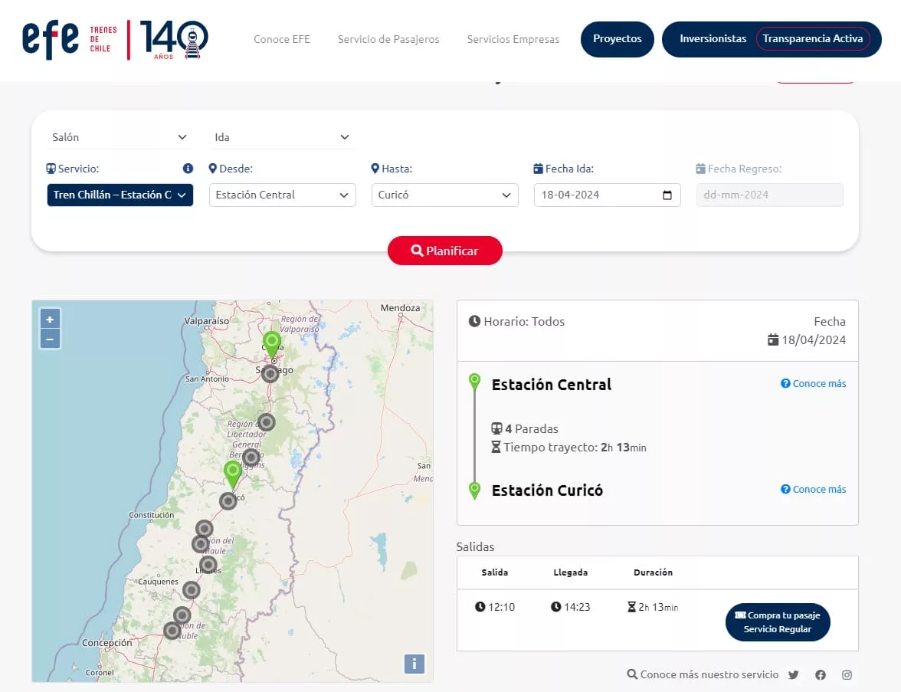Click Compra tu pasaje Servicio Regular
Image resolution: width=901 pixels, height=692 pixels.
click(778, 622)
